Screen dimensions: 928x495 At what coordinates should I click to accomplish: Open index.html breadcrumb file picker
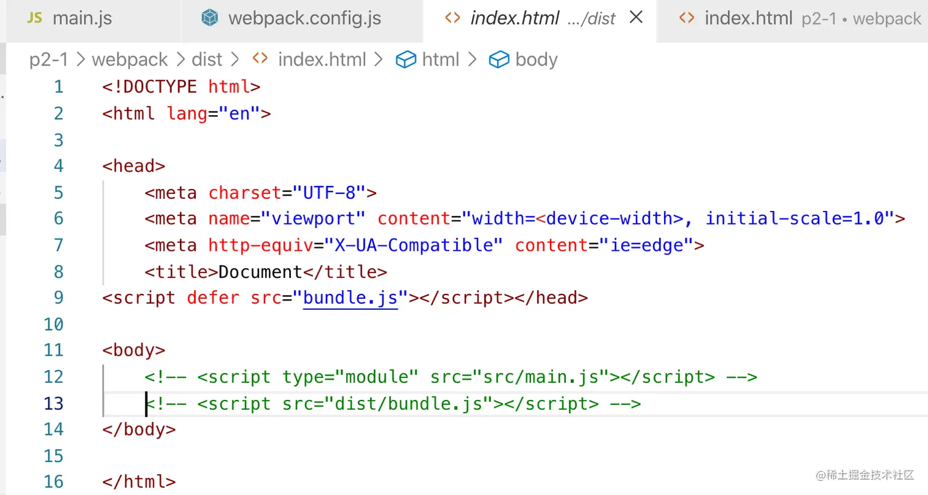point(322,59)
